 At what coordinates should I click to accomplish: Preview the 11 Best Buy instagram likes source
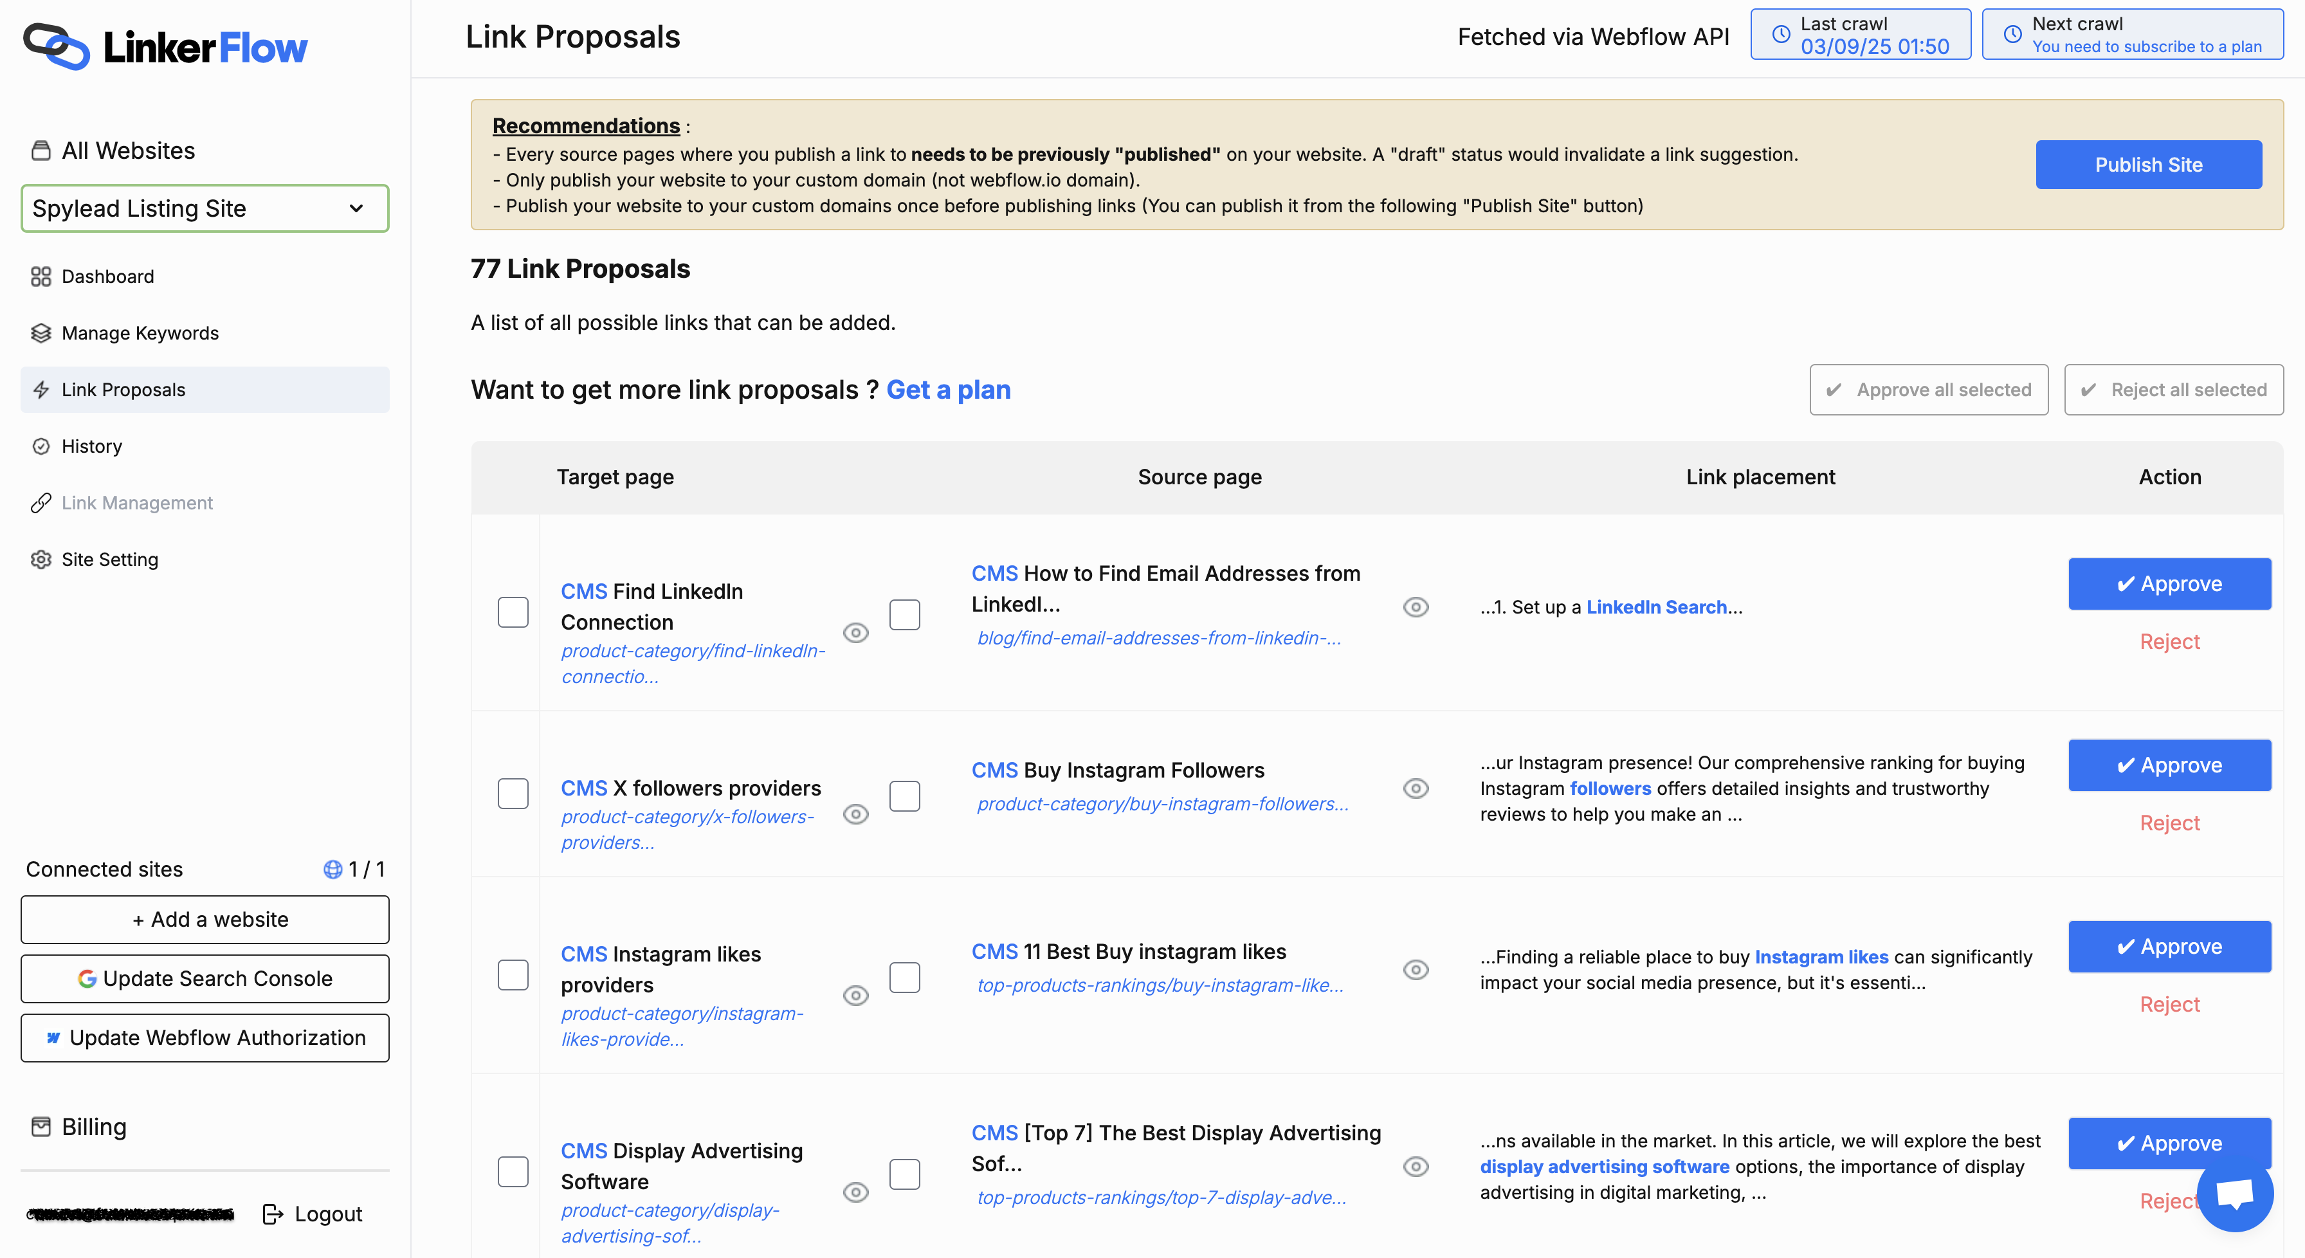click(x=1416, y=970)
